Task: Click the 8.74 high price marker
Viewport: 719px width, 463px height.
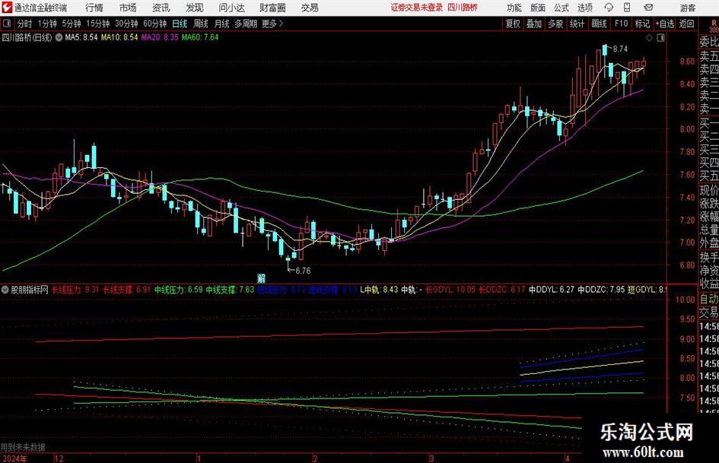Action: [620, 49]
